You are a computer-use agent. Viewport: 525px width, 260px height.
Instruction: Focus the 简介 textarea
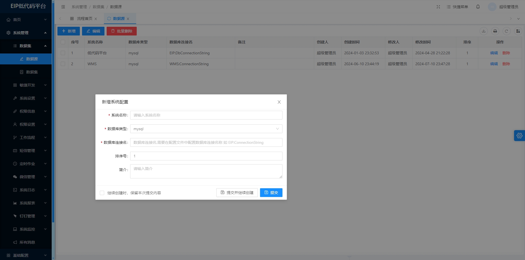(x=206, y=171)
